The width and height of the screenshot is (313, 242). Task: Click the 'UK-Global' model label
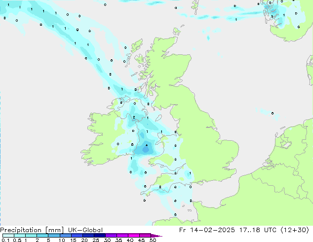pyautogui.click(x=85, y=230)
